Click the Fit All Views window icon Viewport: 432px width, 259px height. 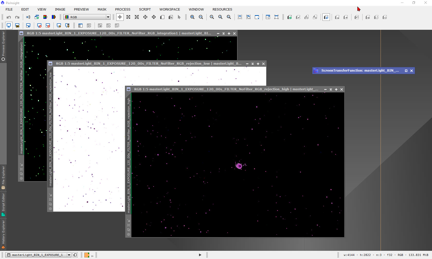(248, 17)
